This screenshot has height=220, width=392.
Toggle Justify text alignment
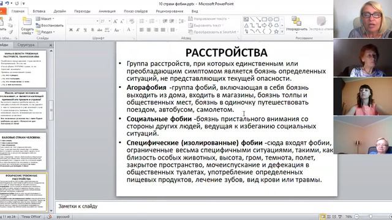click(x=163, y=30)
